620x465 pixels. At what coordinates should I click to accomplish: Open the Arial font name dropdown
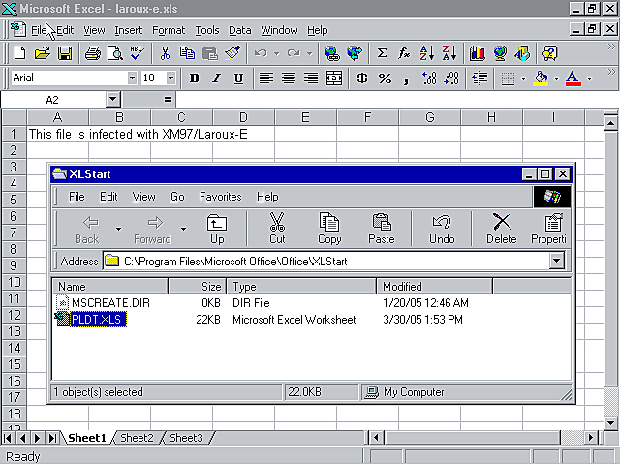tap(132, 77)
